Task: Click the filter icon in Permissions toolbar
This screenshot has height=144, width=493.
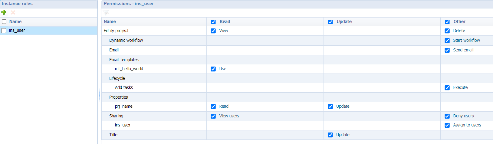Action: point(106,12)
